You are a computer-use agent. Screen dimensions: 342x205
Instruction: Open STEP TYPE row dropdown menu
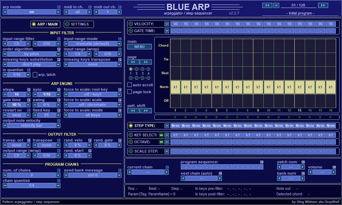pyautogui.click(x=167, y=126)
